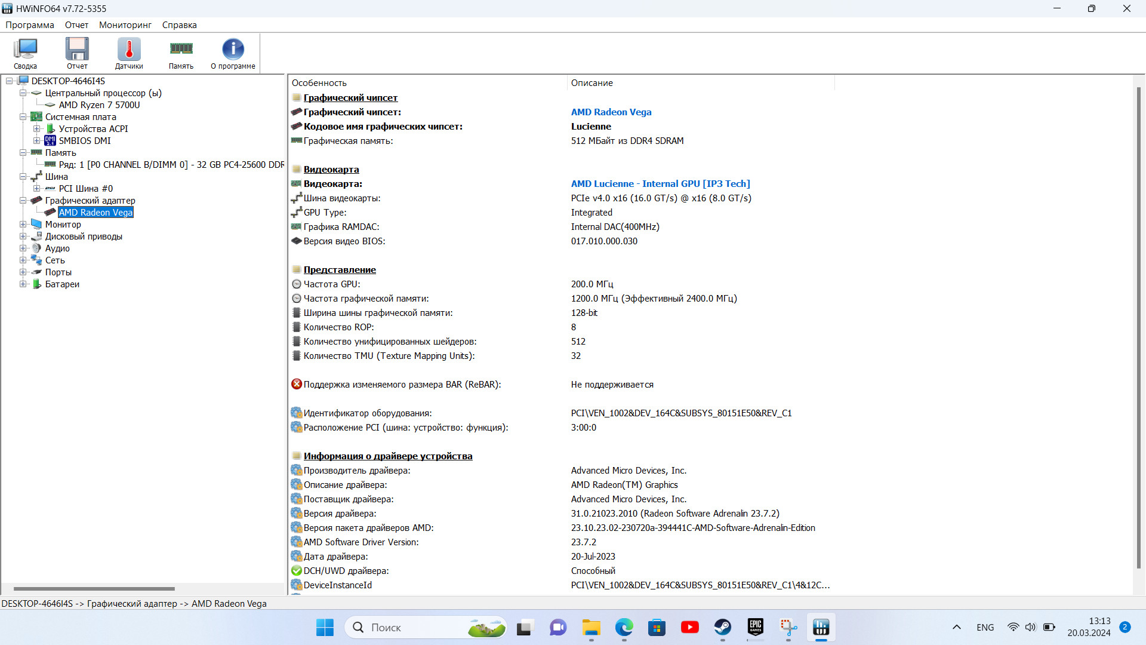The image size is (1146, 645).
Task: Expand the Сеть tree node
Action: pos(23,260)
